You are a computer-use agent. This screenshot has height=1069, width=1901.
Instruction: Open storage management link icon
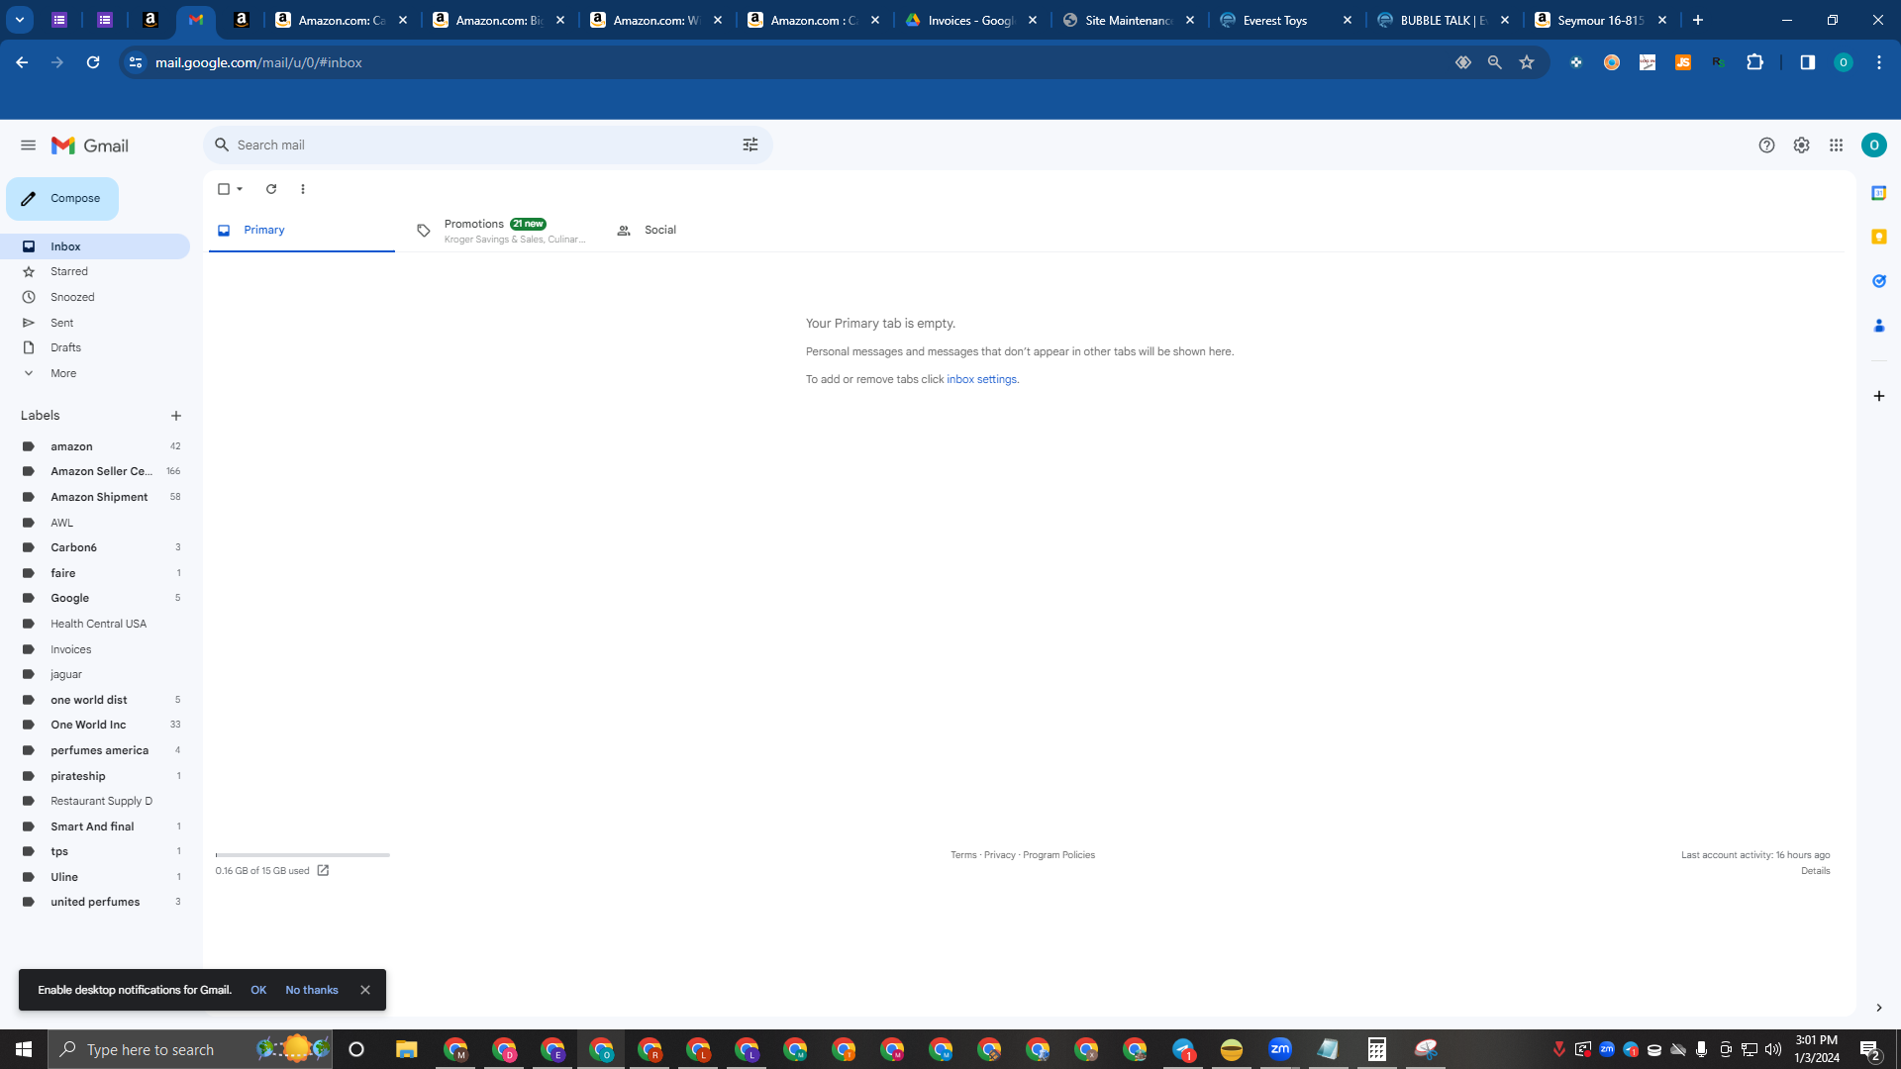pos(323,871)
